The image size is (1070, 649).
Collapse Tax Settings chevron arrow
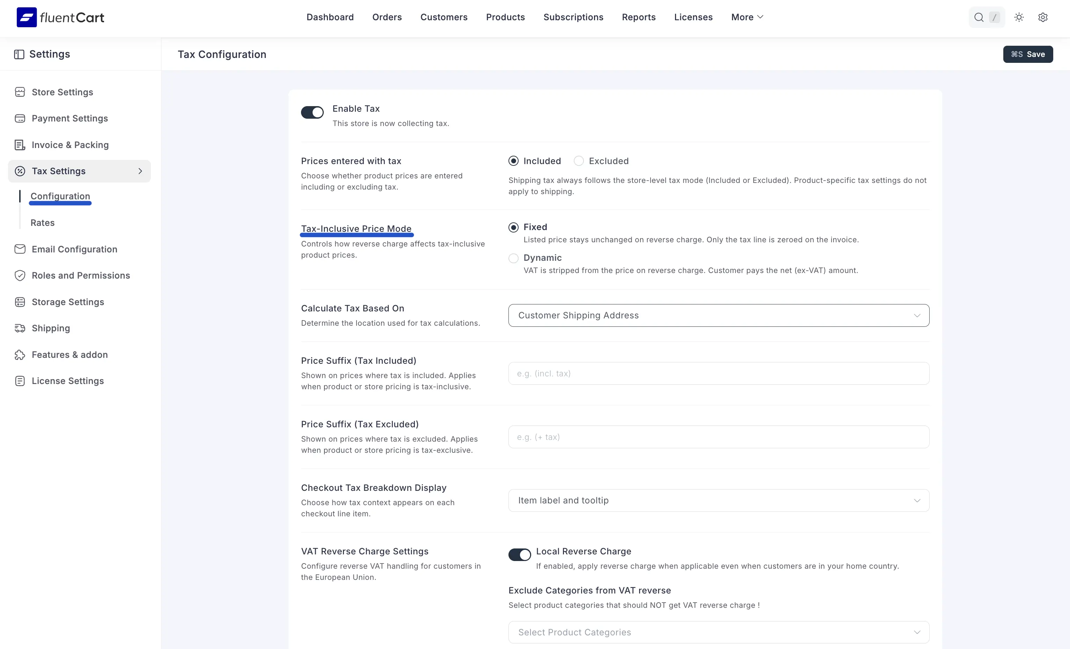click(140, 171)
